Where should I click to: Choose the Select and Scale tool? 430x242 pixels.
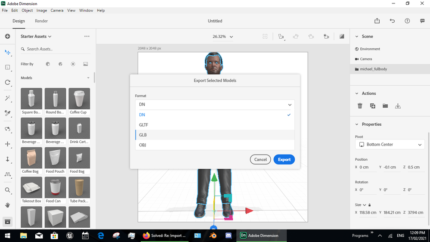point(7,67)
